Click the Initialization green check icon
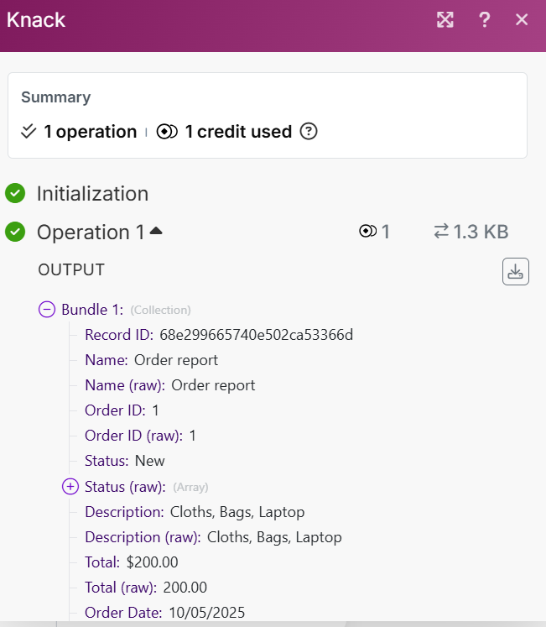This screenshot has height=627, width=546. [15, 194]
